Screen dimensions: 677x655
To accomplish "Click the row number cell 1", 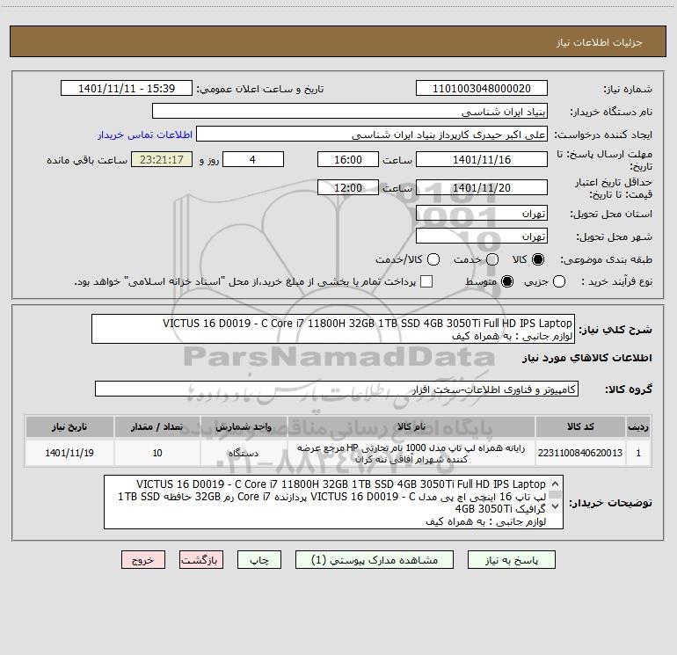I will pyautogui.click(x=638, y=453).
